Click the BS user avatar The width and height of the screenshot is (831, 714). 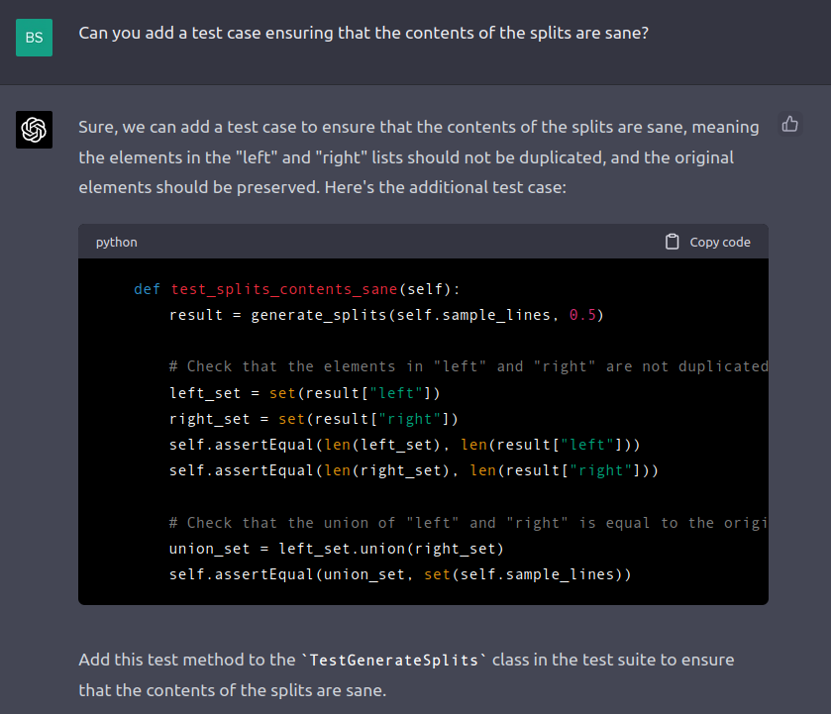[34, 38]
